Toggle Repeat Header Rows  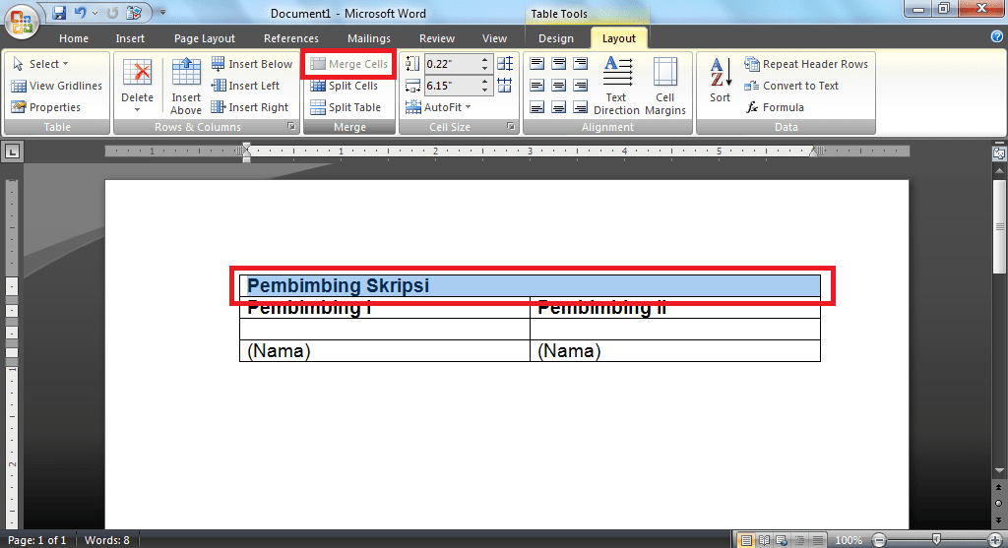coord(806,64)
